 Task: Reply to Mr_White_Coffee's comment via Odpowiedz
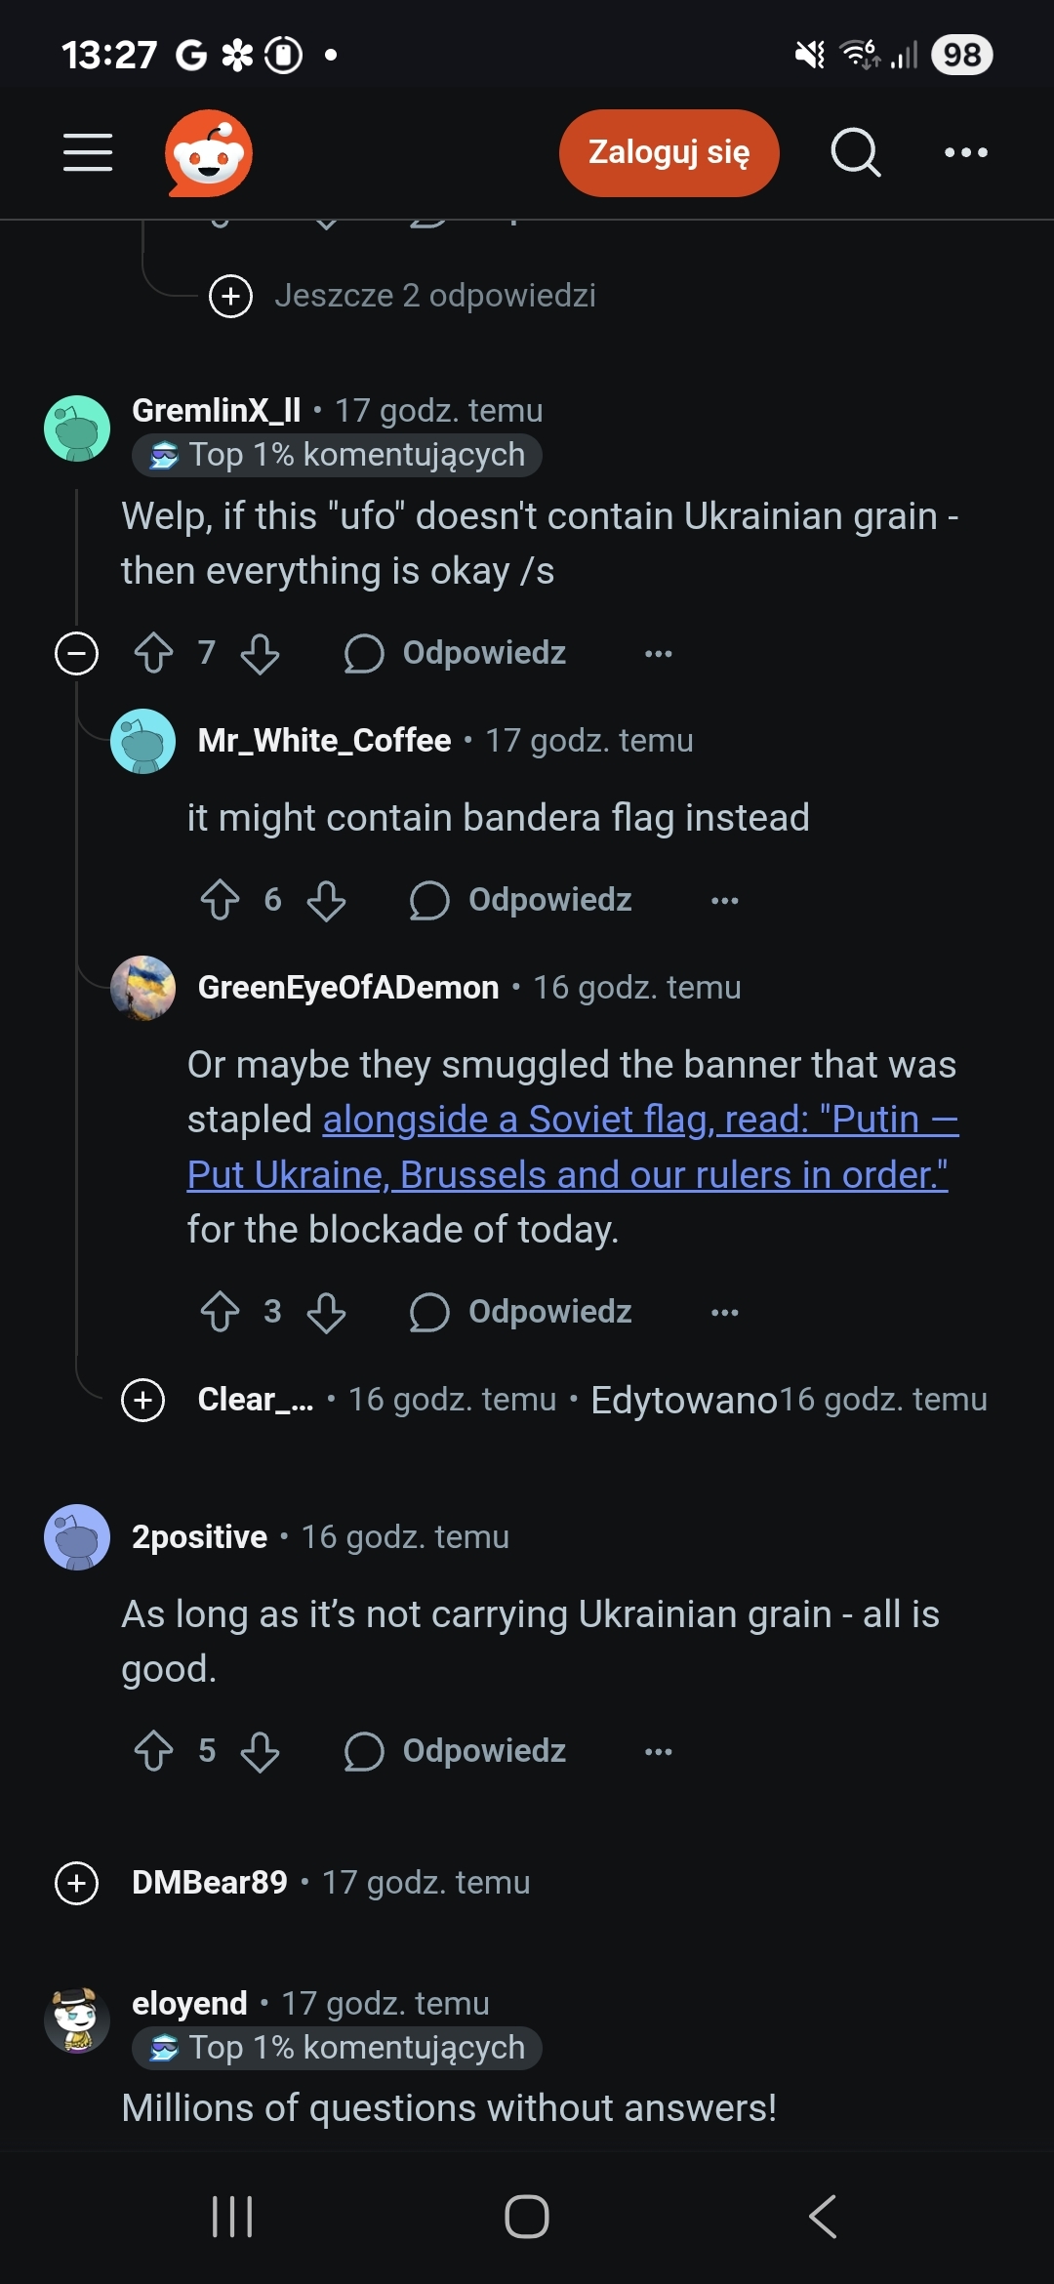tap(522, 900)
